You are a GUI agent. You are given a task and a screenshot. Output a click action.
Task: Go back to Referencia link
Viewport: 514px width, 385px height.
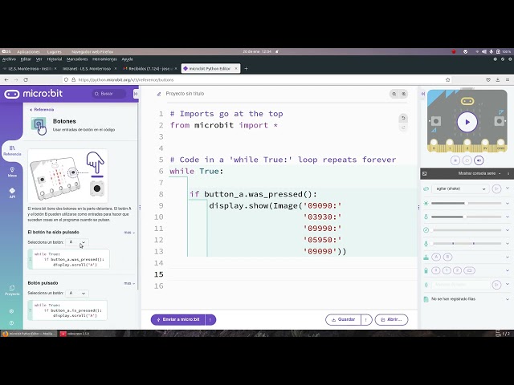click(42, 110)
